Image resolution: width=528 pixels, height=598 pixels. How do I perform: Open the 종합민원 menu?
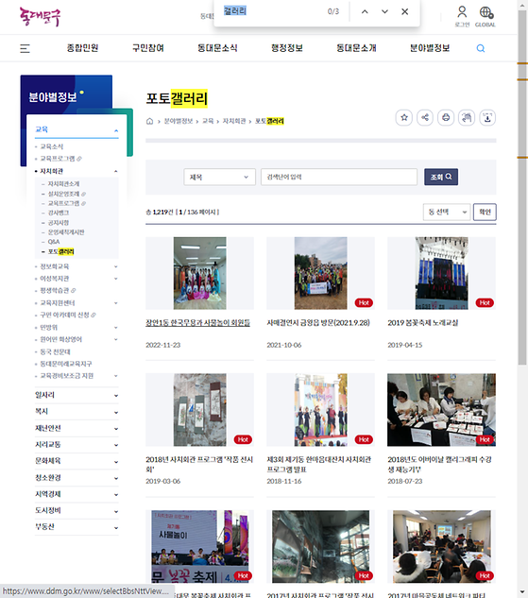coord(83,48)
